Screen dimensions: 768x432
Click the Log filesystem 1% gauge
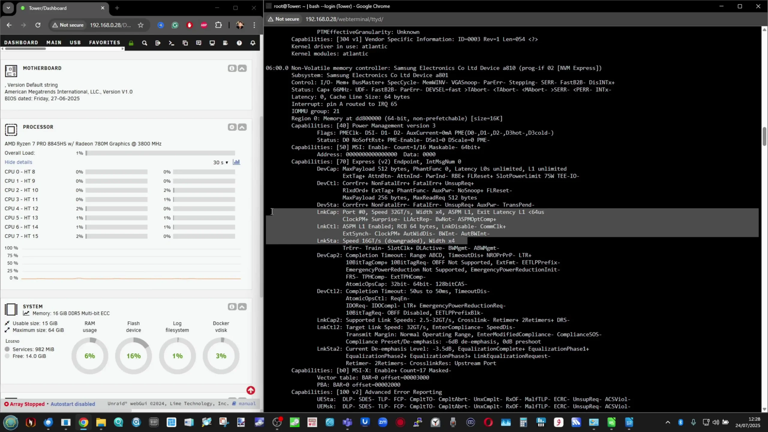click(177, 356)
